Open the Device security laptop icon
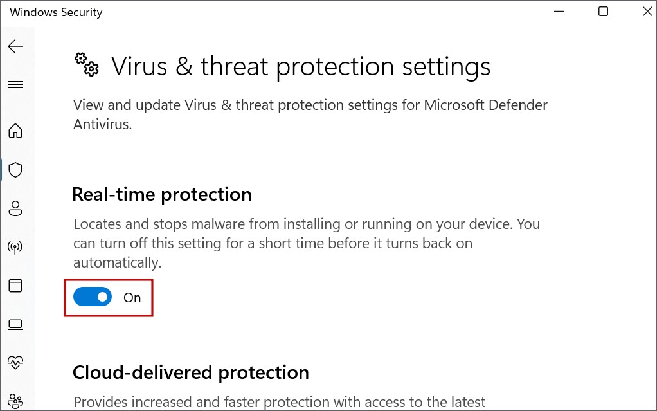657x411 pixels. (15, 324)
